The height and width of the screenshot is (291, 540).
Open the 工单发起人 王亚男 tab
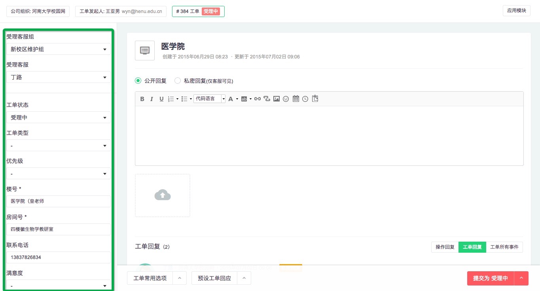(x=121, y=11)
